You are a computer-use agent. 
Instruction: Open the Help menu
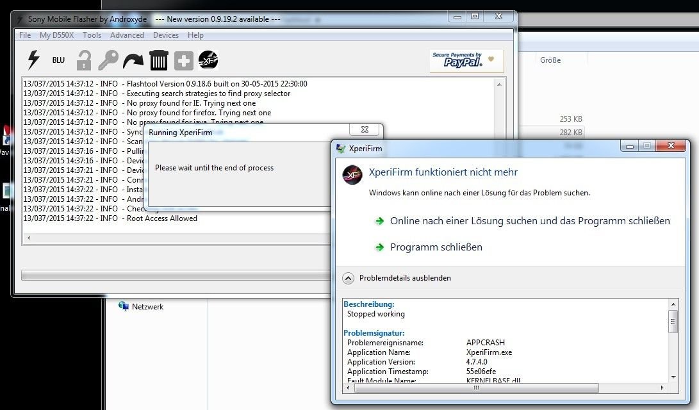(x=195, y=35)
